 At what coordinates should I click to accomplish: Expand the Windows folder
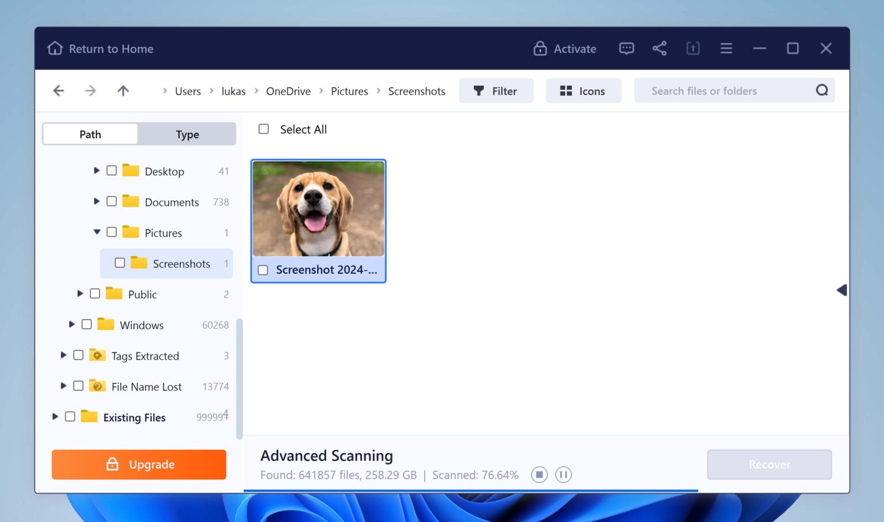coord(71,324)
